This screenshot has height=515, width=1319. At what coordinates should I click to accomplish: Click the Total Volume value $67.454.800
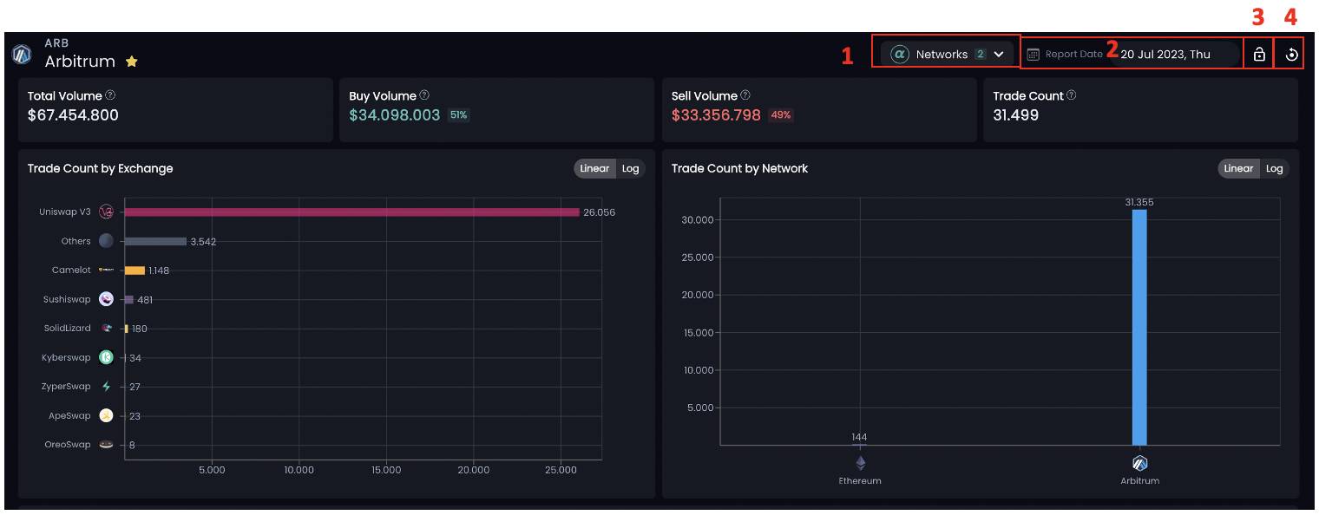click(73, 115)
